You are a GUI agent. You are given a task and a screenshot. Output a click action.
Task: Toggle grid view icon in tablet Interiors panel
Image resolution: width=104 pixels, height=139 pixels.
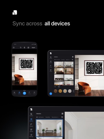[x=73, y=57]
